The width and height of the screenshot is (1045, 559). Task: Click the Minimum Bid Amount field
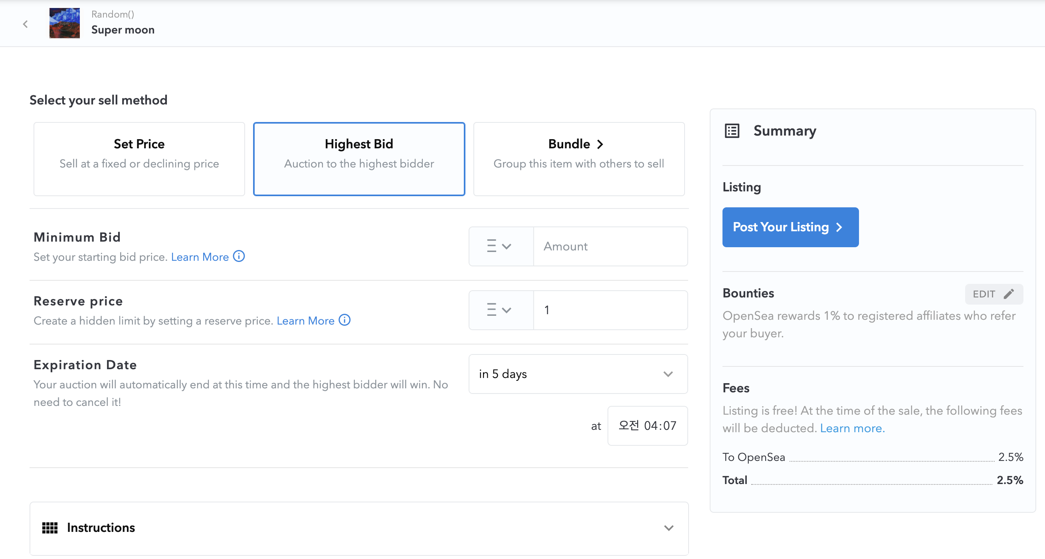pyautogui.click(x=610, y=246)
